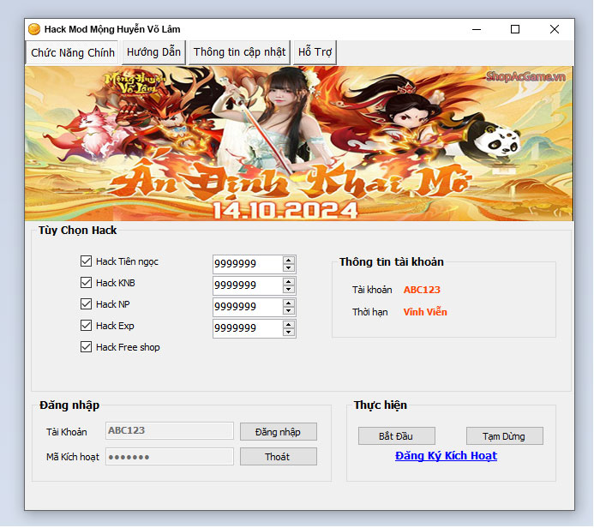Click into the Hack NP number field
This screenshot has height=528, width=594.
pos(248,307)
